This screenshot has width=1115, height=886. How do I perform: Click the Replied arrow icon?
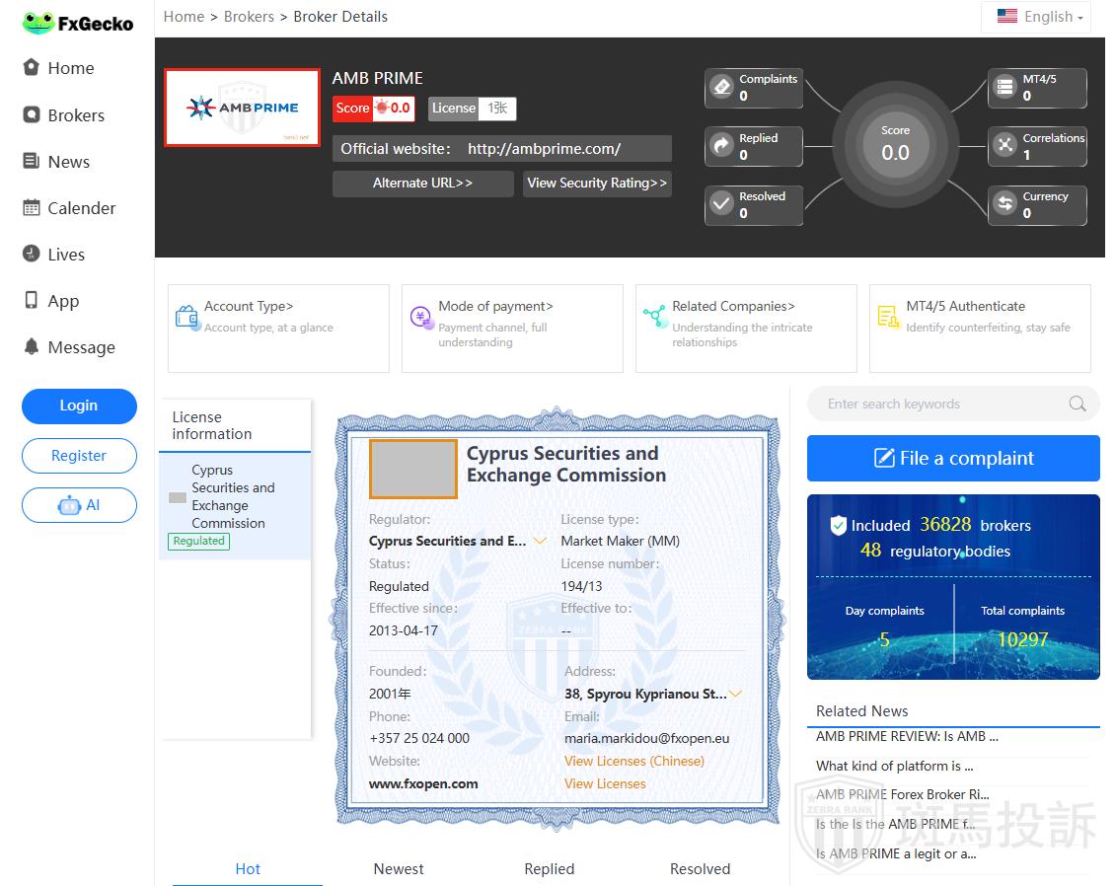721,146
